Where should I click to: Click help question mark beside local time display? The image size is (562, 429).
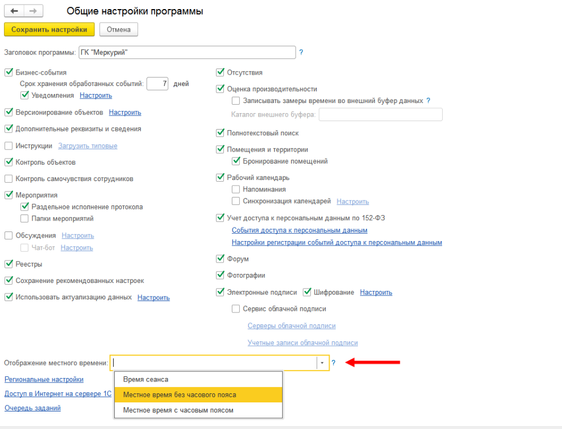334,363
